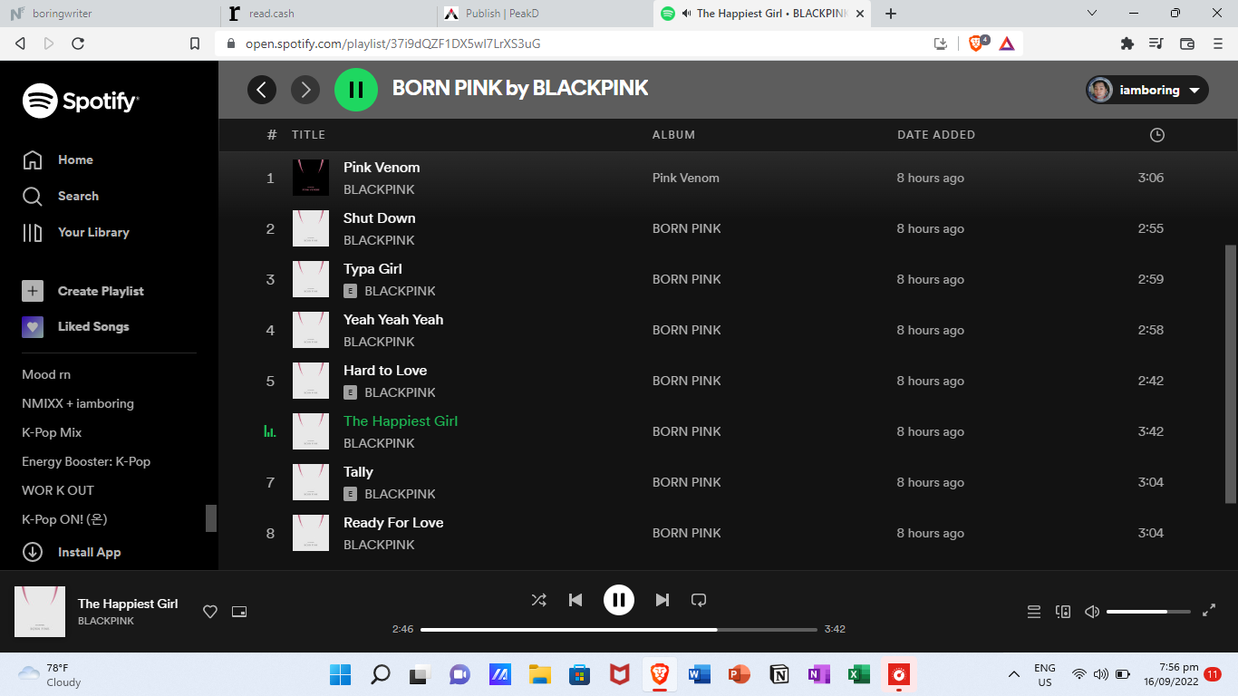Sort playlist by DATE ADDED column
This screenshot has width=1238, height=696.
pyautogui.click(x=936, y=135)
